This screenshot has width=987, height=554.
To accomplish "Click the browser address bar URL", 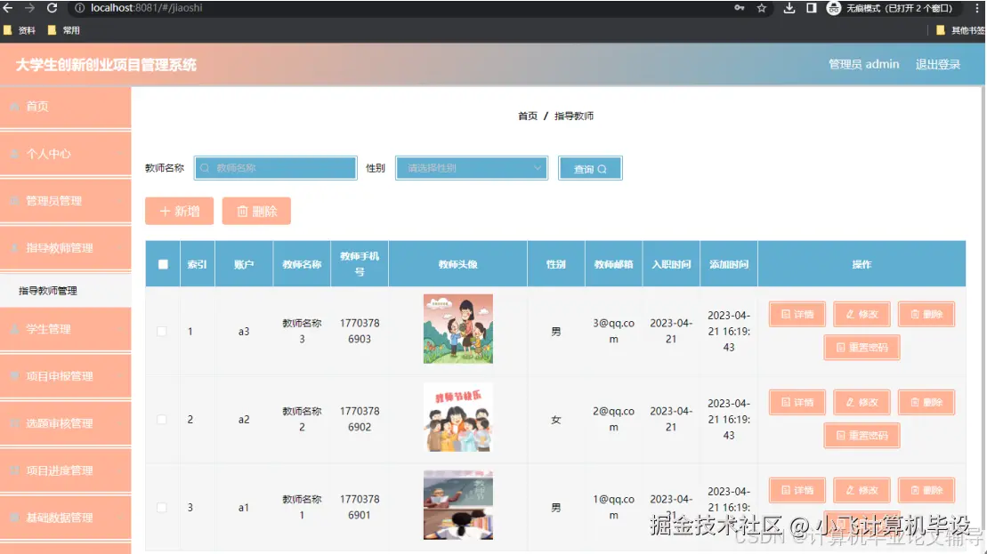I will pyautogui.click(x=146, y=8).
